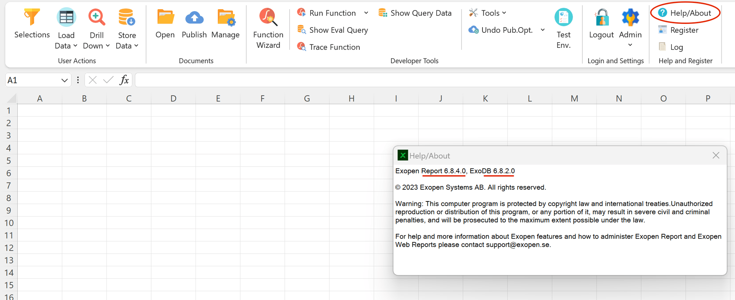The height and width of the screenshot is (300, 735).
Task: Expand the Admin dropdown chevron
Action: (630, 45)
